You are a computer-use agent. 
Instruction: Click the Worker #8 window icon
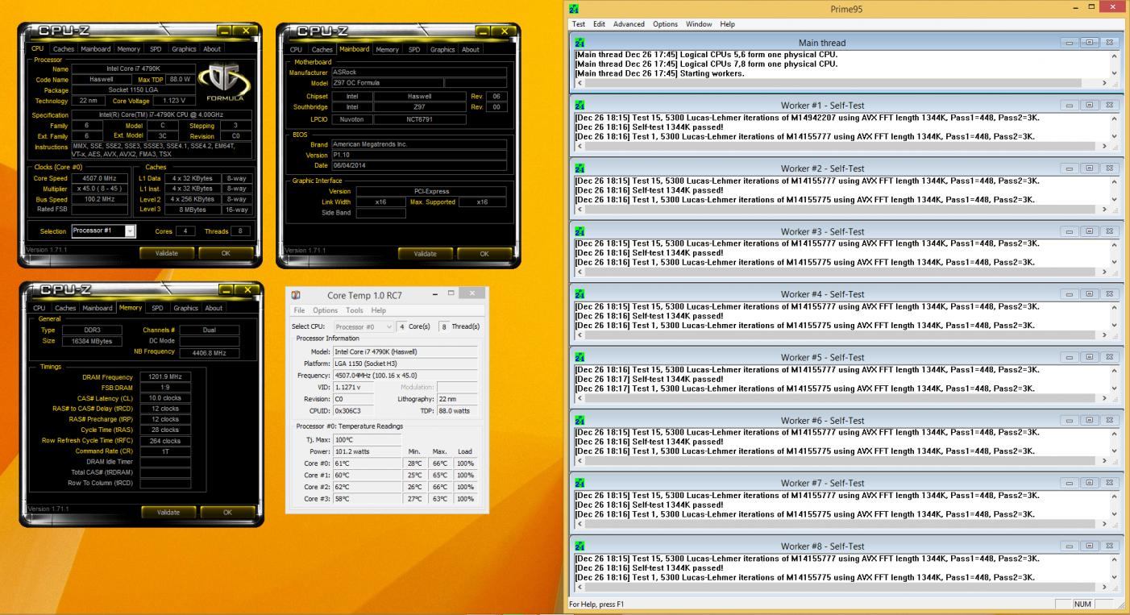(x=579, y=546)
